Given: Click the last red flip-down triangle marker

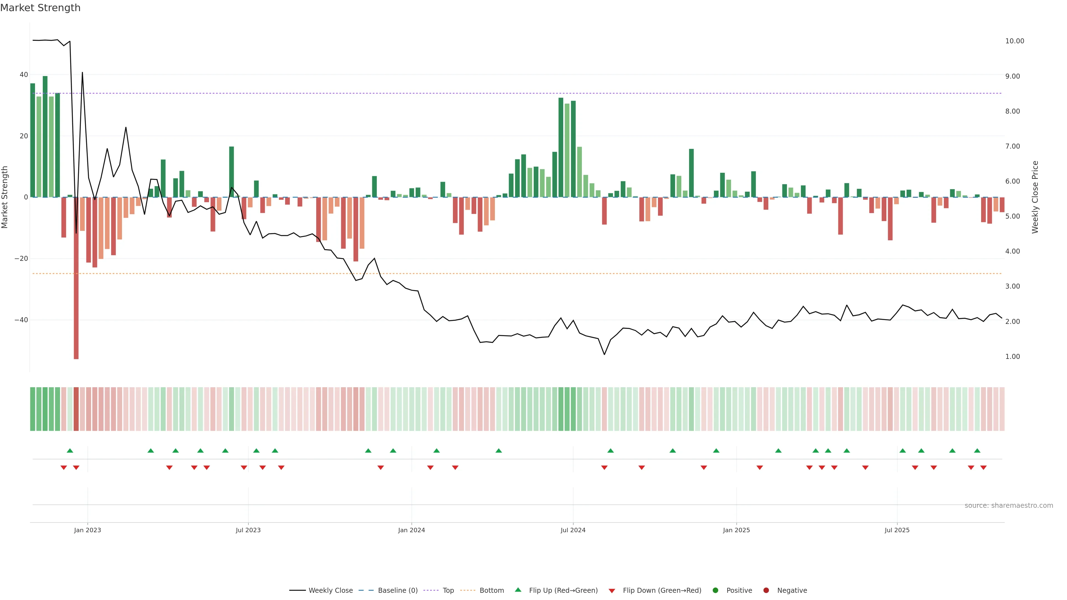Looking at the screenshot, I should pos(983,467).
